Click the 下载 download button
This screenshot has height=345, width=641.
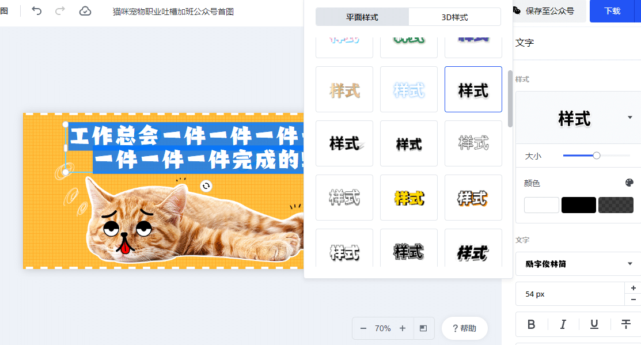point(612,11)
